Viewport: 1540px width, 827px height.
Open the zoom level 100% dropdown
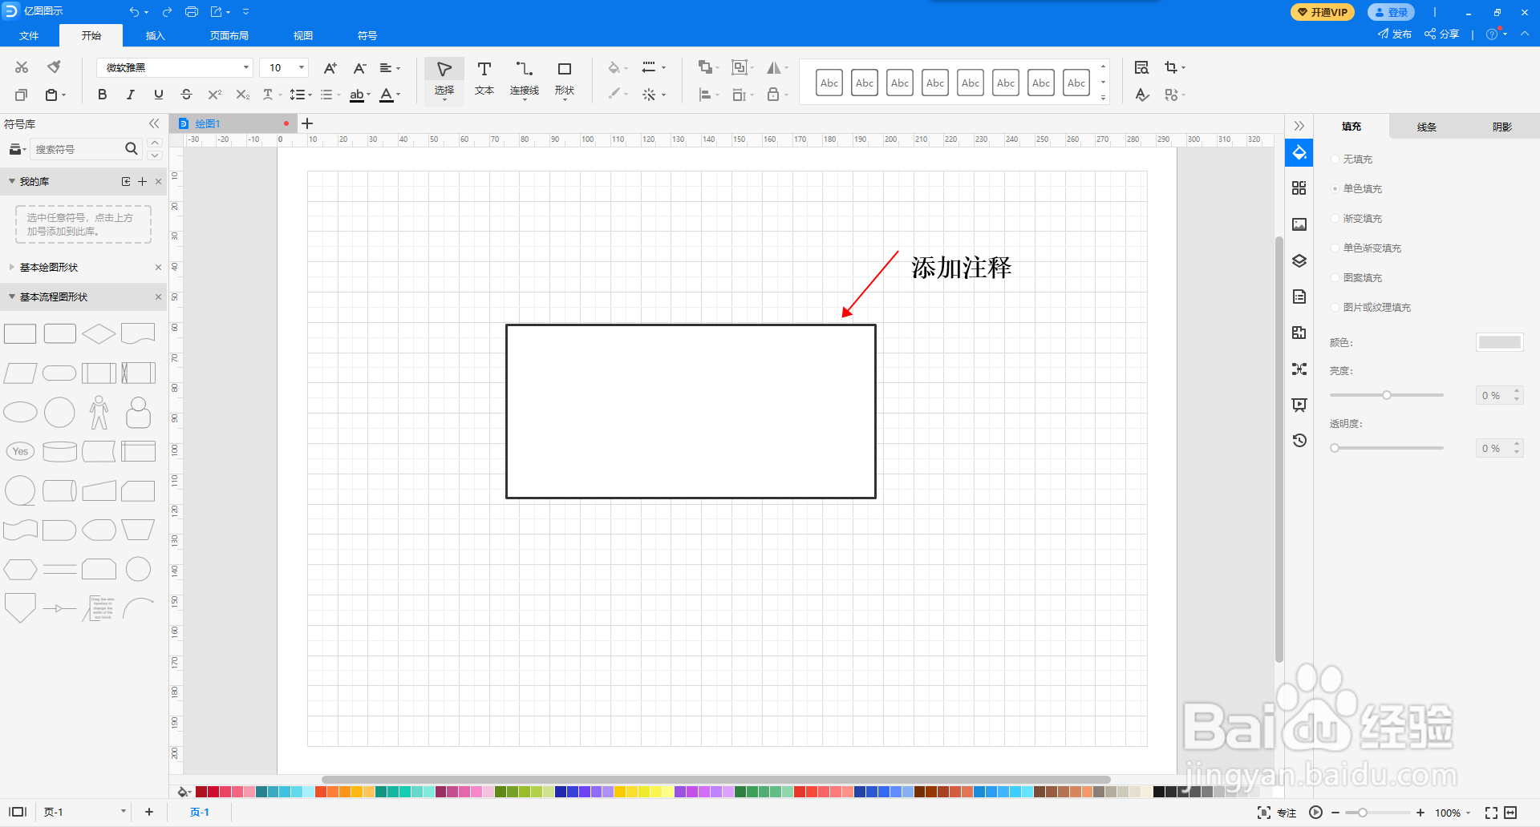coord(1453,813)
